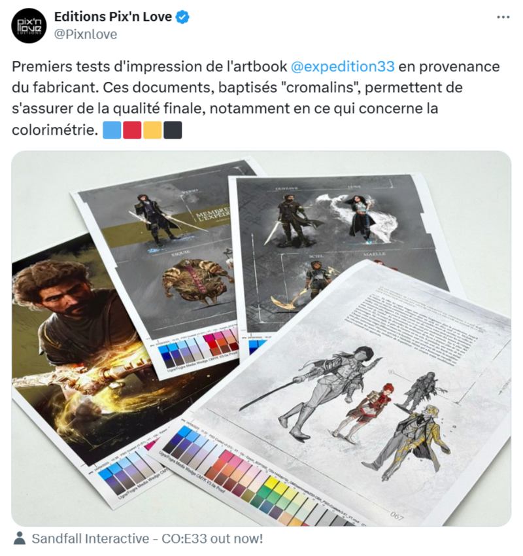Image resolution: width=523 pixels, height=556 pixels.
Task: Click the red square emoji in tweet
Action: click(132, 130)
